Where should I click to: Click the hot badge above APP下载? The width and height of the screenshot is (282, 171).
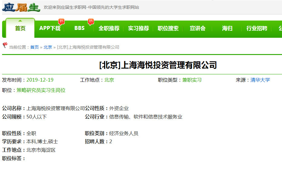pyautogui.click(x=61, y=22)
